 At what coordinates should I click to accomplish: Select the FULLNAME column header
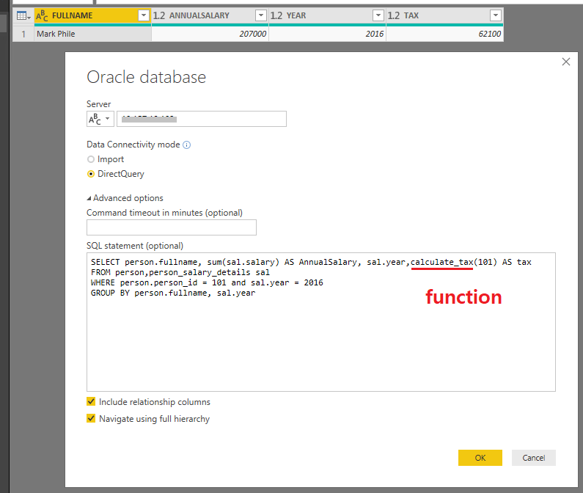click(x=92, y=15)
